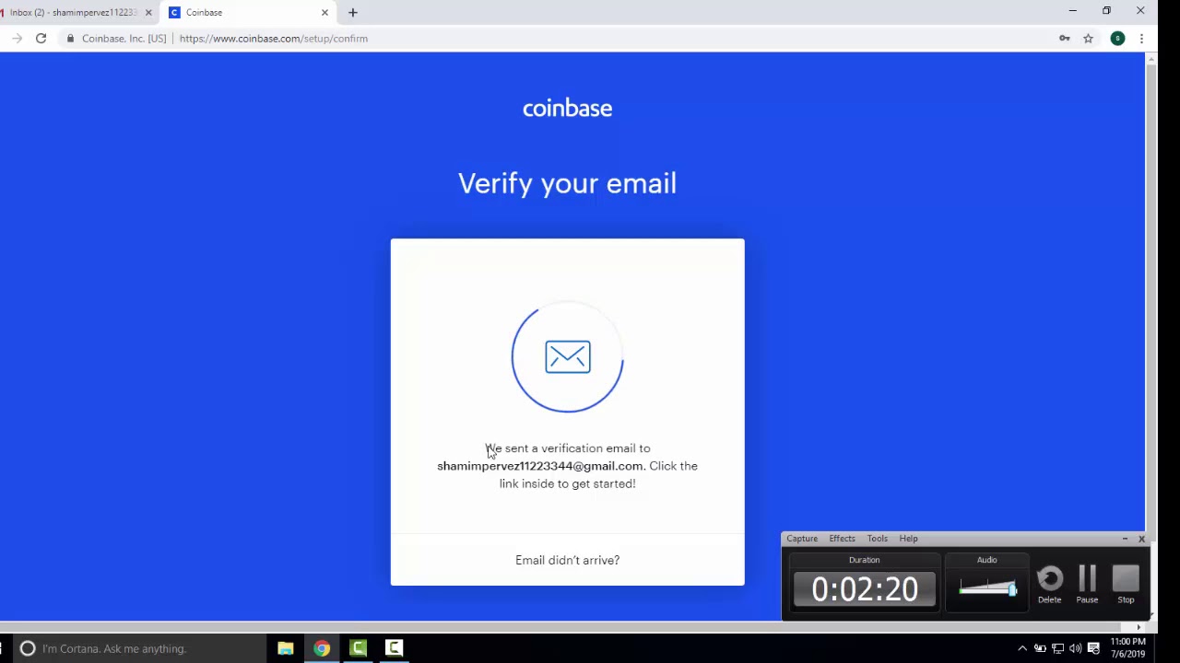The width and height of the screenshot is (1180, 663).
Task: Close the Coinbase tab
Action: coord(324,13)
